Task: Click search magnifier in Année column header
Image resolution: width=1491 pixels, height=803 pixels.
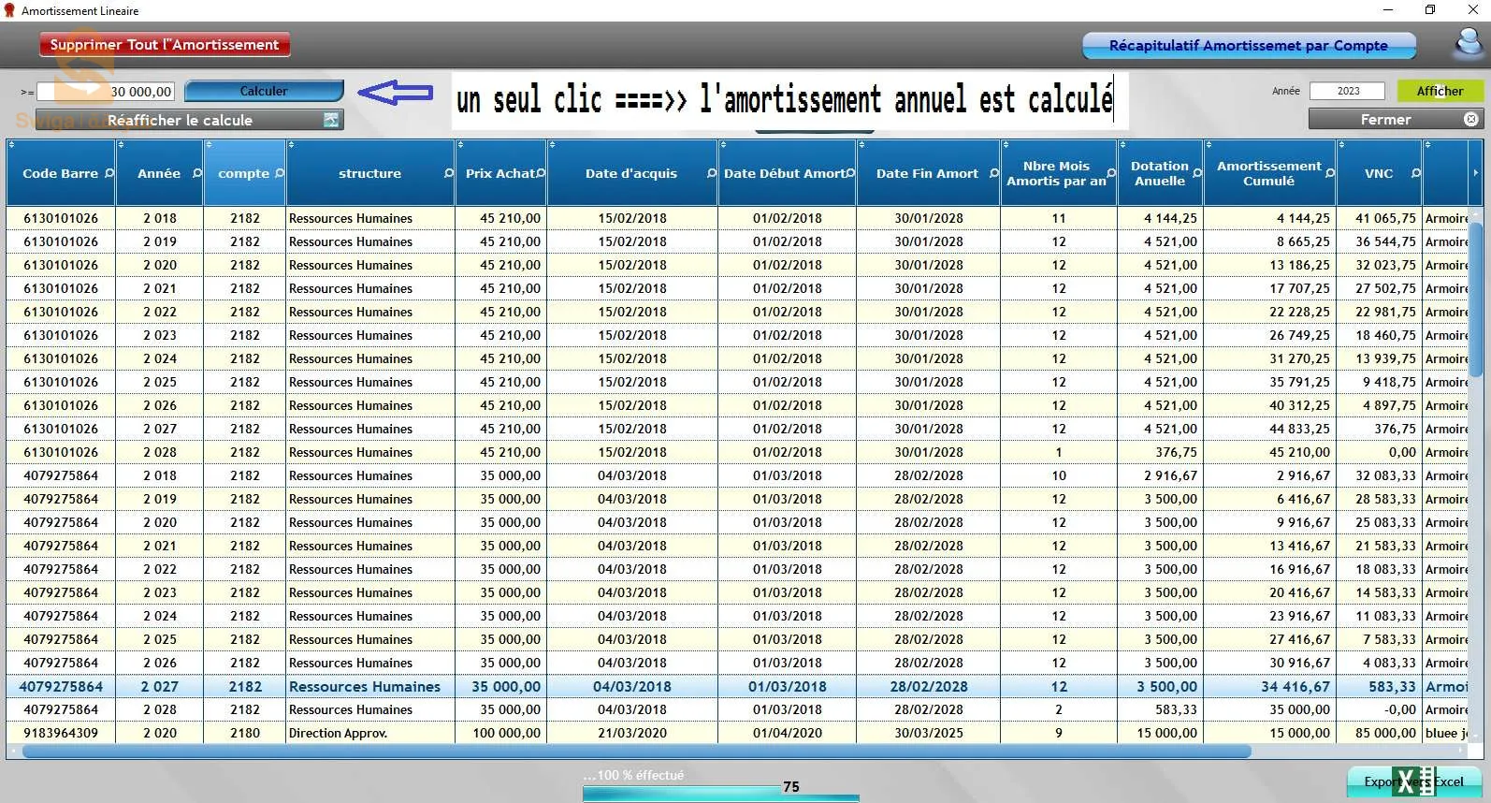Action: [196, 173]
